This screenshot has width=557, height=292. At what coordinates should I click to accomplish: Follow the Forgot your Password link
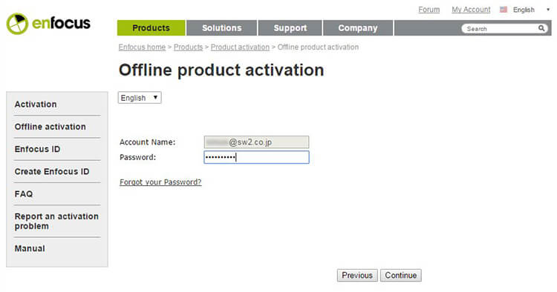click(160, 182)
